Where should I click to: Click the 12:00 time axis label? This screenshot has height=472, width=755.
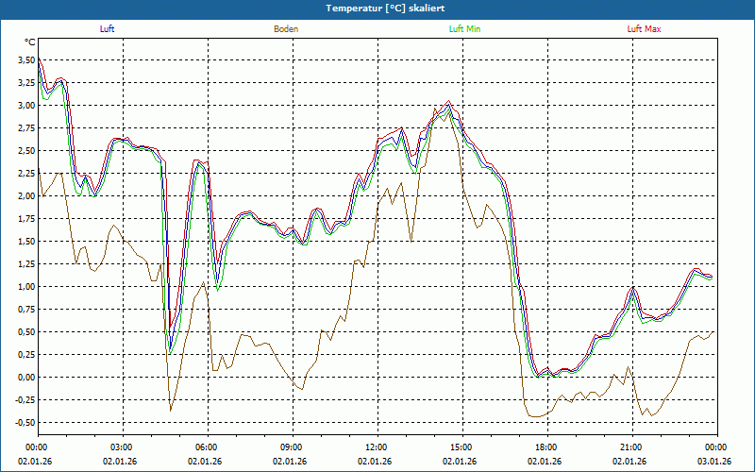[x=376, y=447]
